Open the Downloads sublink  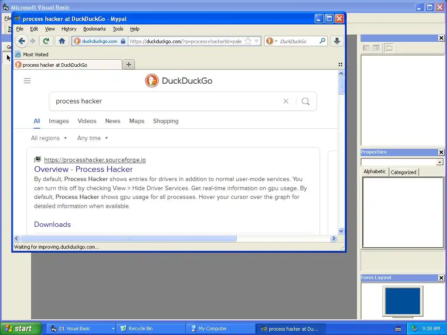click(x=52, y=225)
